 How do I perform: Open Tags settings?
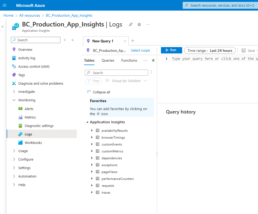[x=21, y=75]
